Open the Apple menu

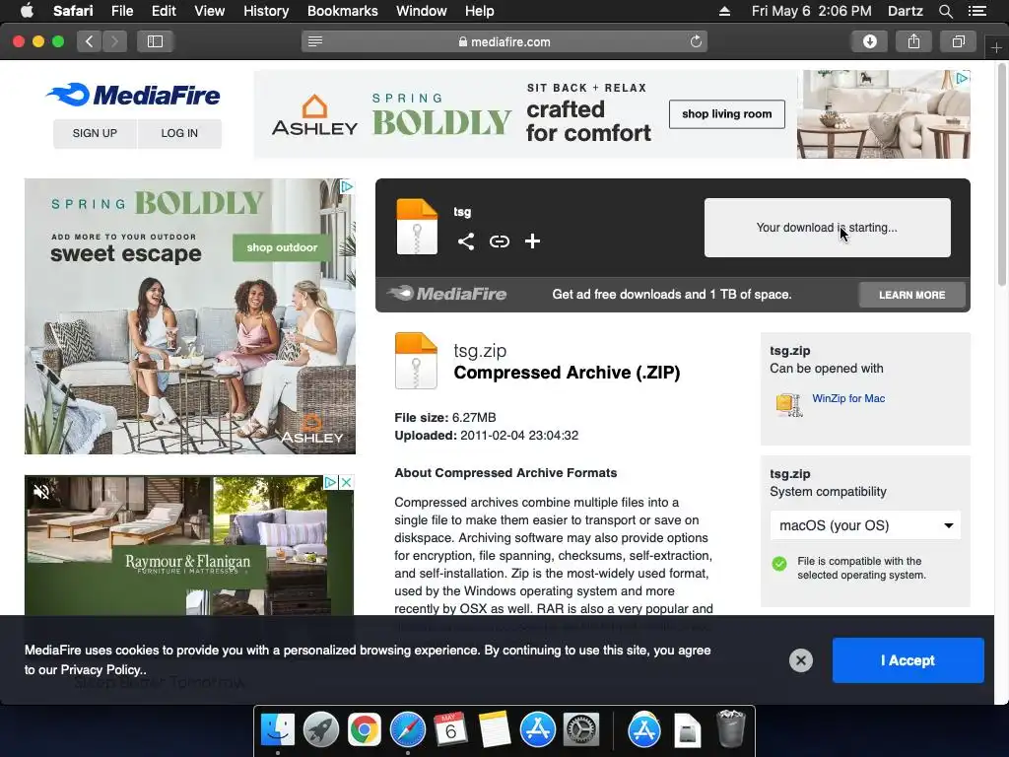[x=27, y=10]
